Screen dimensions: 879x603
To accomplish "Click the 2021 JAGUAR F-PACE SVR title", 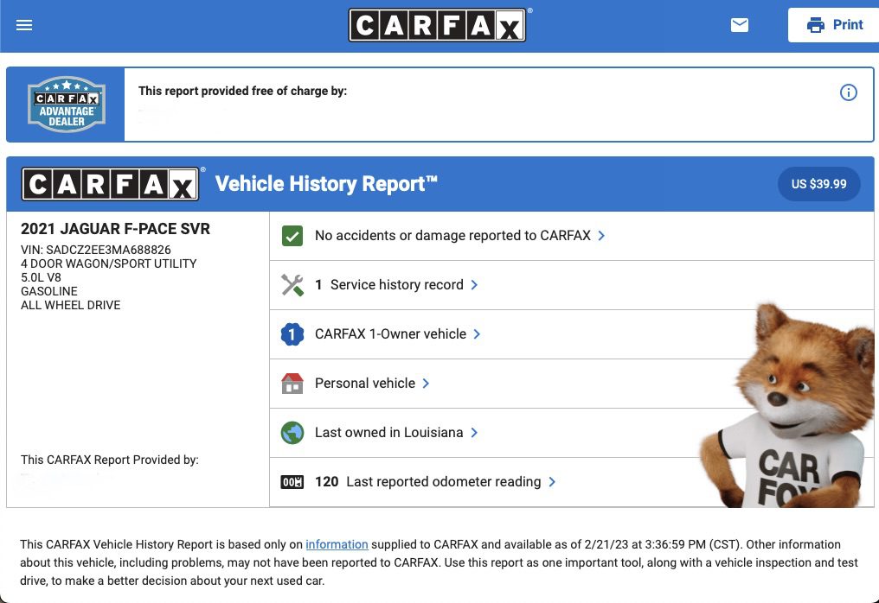I will (x=115, y=229).
